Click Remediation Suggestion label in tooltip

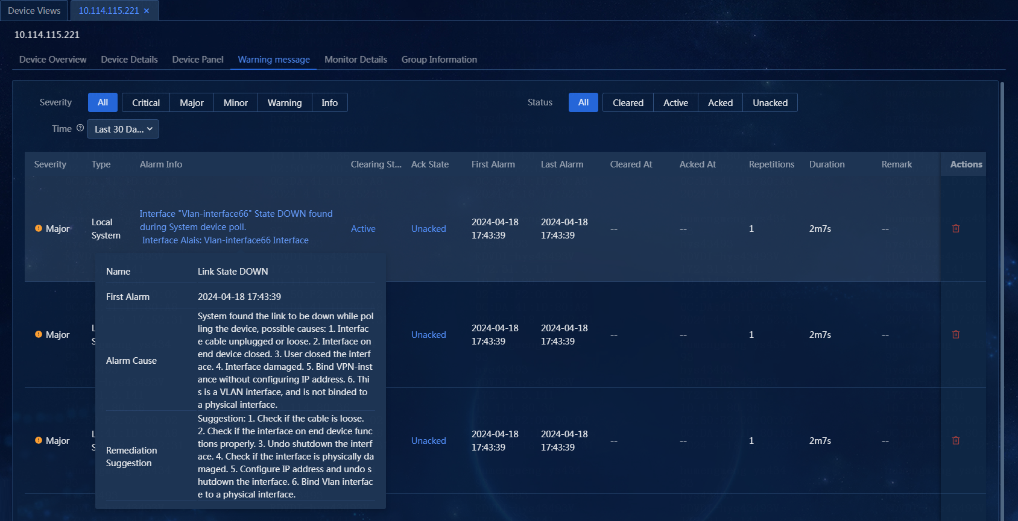(x=131, y=457)
